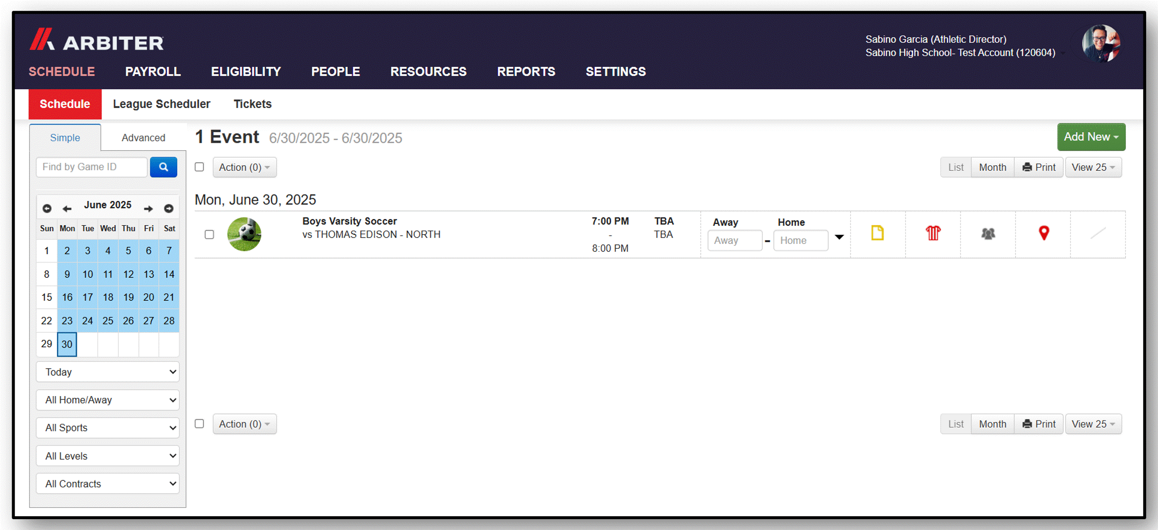Open the account switcher arrow by school name
The width and height of the screenshot is (1158, 530).
1063,53
